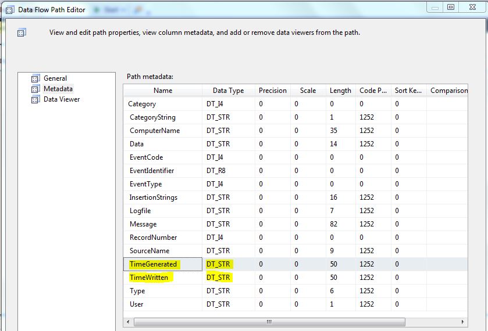The image size is (488, 331).
Task: Click the Data Viewer page icon
Action: 35,99
